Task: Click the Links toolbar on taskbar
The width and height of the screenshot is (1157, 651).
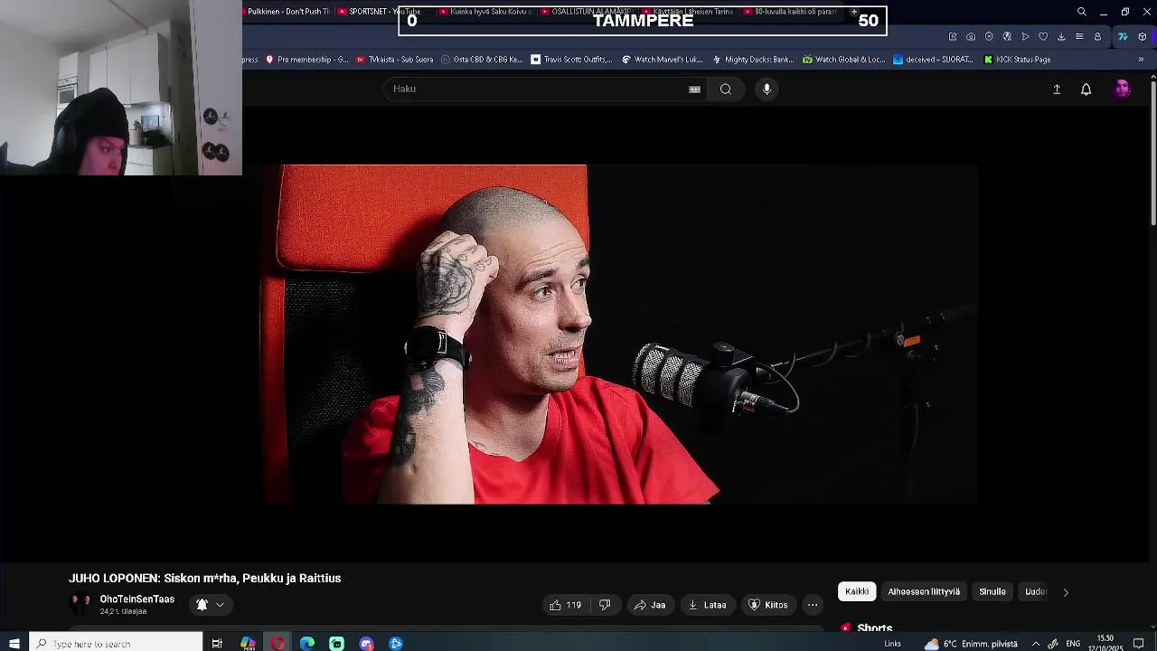Action: (892, 644)
